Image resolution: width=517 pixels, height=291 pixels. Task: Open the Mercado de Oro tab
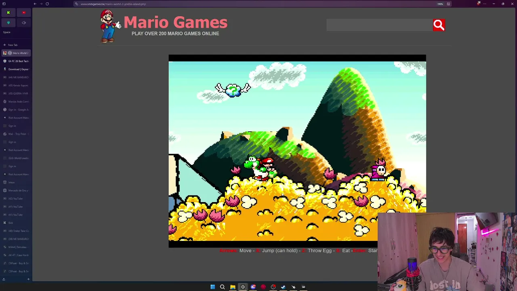pos(16,190)
